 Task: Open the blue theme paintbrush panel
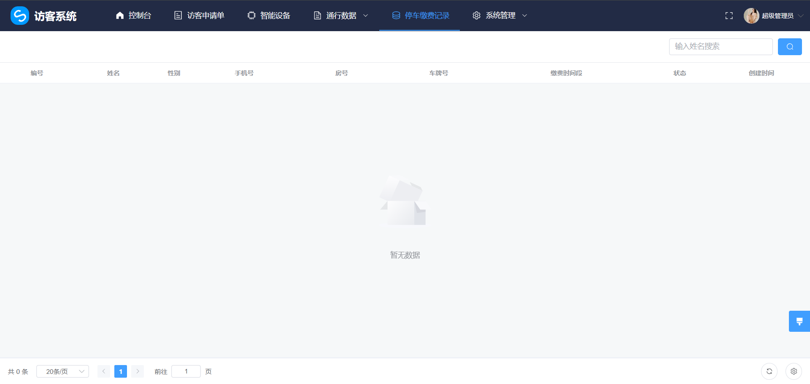point(799,321)
